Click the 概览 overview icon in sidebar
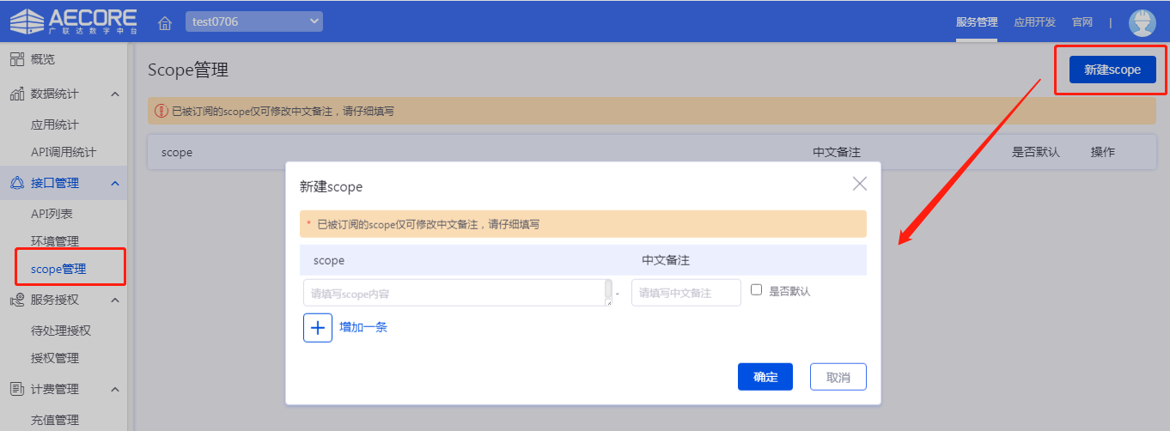The image size is (1170, 431). point(16,59)
